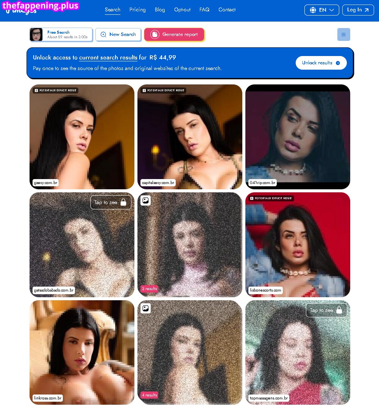Click the lock icon on the gatasdobabado.com.br card

click(x=123, y=202)
